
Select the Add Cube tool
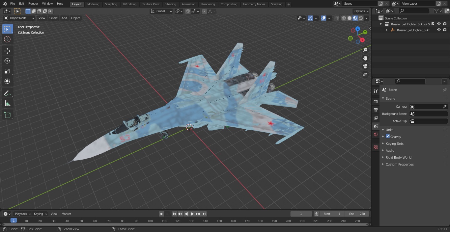click(x=7, y=115)
